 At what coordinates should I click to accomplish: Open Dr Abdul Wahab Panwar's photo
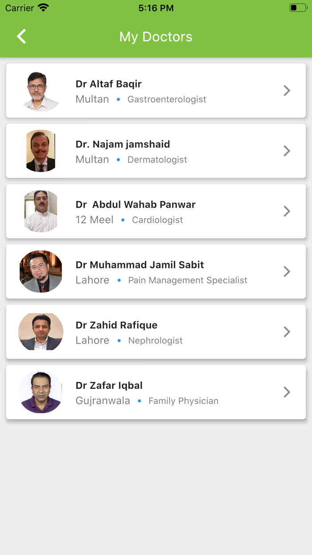click(x=41, y=211)
